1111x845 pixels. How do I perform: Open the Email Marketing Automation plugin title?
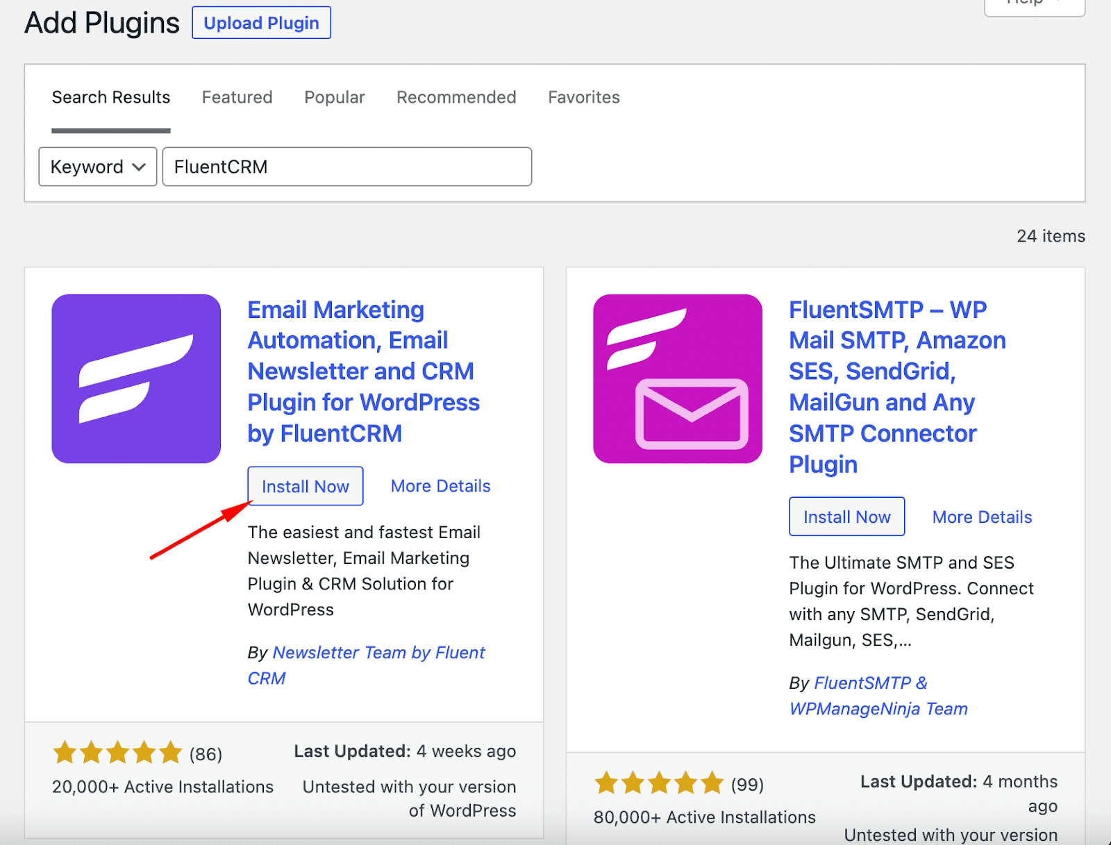(364, 371)
